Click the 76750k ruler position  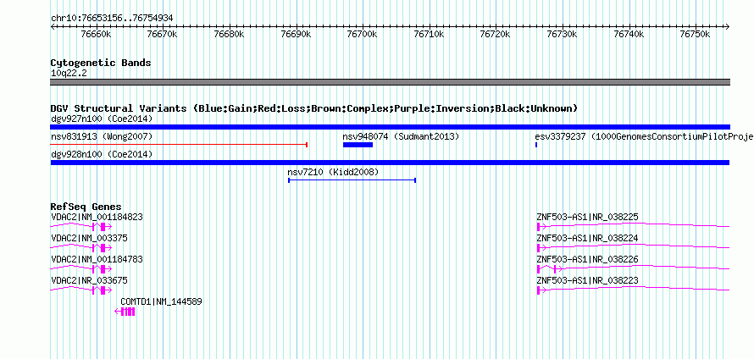pyautogui.click(x=696, y=35)
